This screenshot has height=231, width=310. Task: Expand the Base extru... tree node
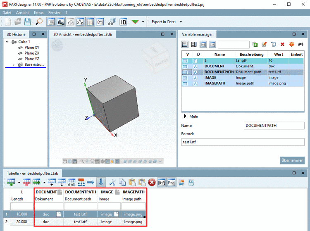(x=14, y=64)
